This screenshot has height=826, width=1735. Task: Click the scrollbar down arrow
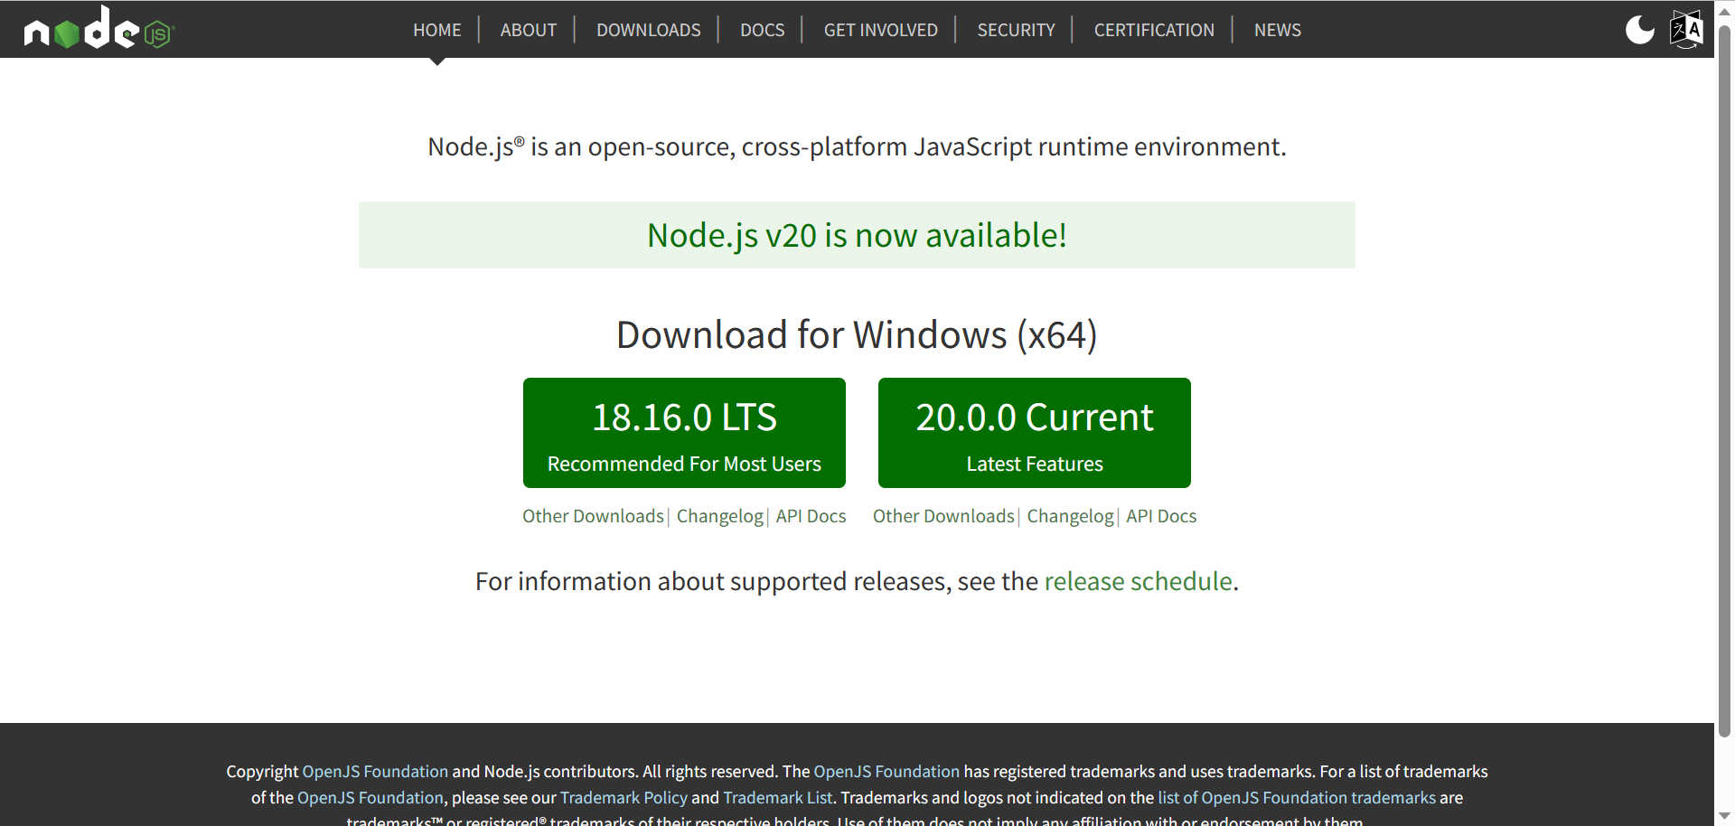1724,816
